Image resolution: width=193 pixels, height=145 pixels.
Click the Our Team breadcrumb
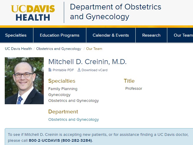pos(94,49)
